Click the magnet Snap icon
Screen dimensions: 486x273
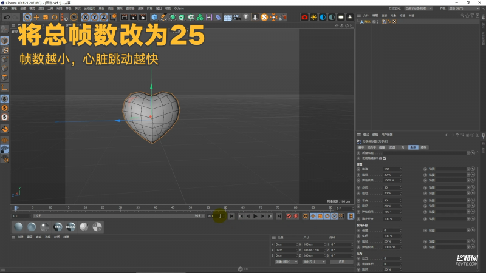(5, 129)
